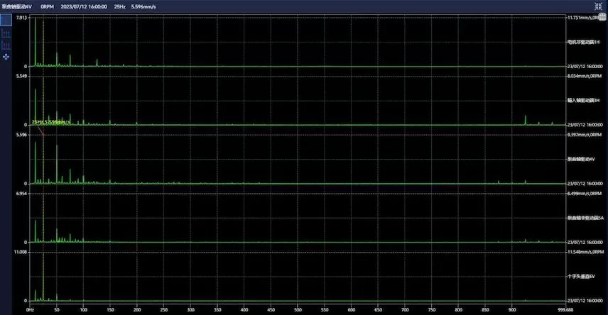This screenshot has width=608, height=315.
Task: Click the 电机非驱动端1H channel label
Action: click(585, 42)
